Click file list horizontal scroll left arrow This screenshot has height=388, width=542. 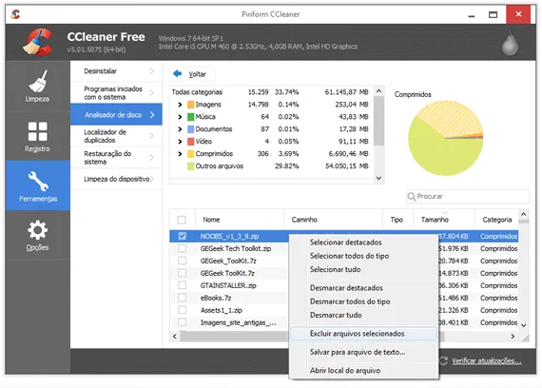pyautogui.click(x=175, y=336)
